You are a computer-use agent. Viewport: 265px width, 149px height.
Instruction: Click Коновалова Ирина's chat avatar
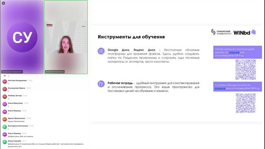click(5, 89)
